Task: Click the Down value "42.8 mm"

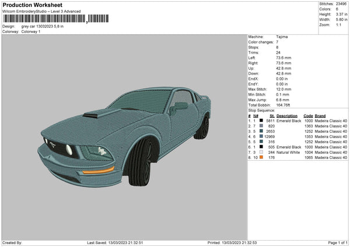Action: (283, 73)
